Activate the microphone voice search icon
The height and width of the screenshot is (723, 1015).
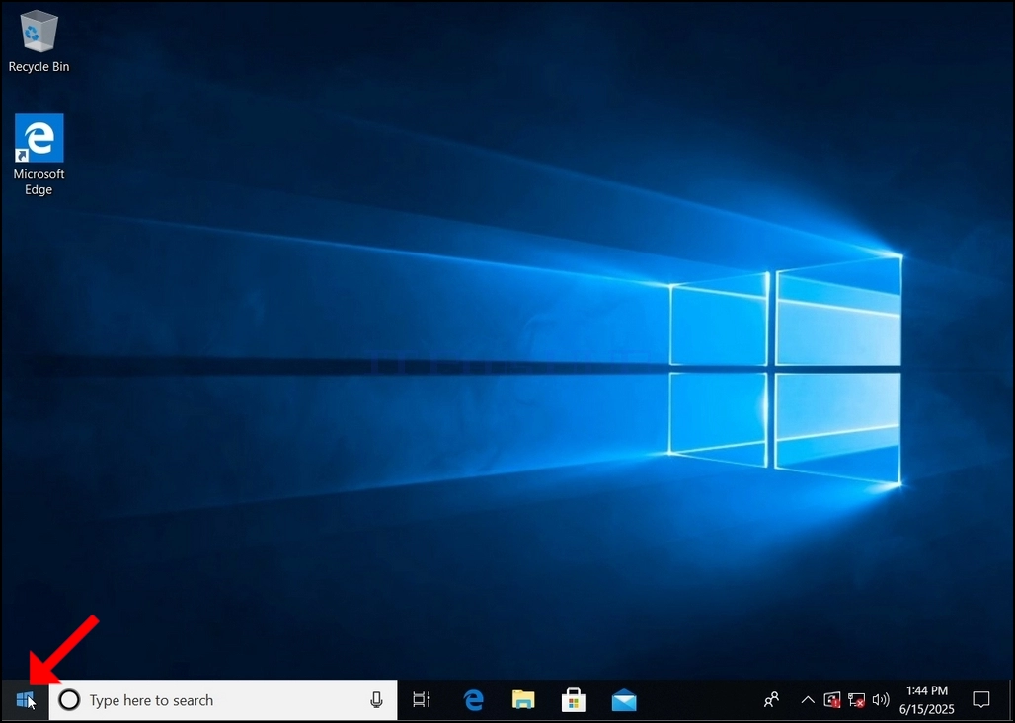click(376, 699)
